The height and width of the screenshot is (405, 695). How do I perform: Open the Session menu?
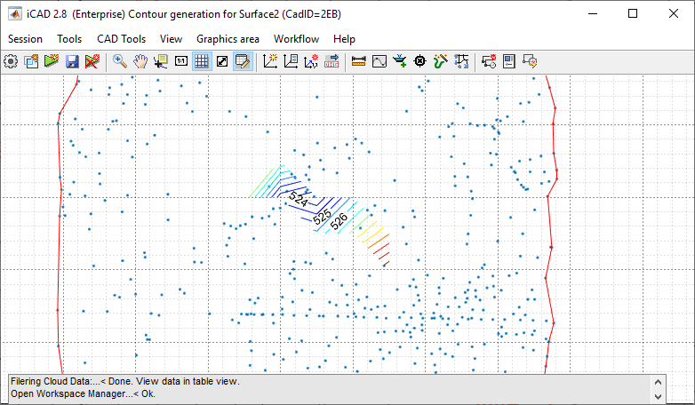(25, 39)
